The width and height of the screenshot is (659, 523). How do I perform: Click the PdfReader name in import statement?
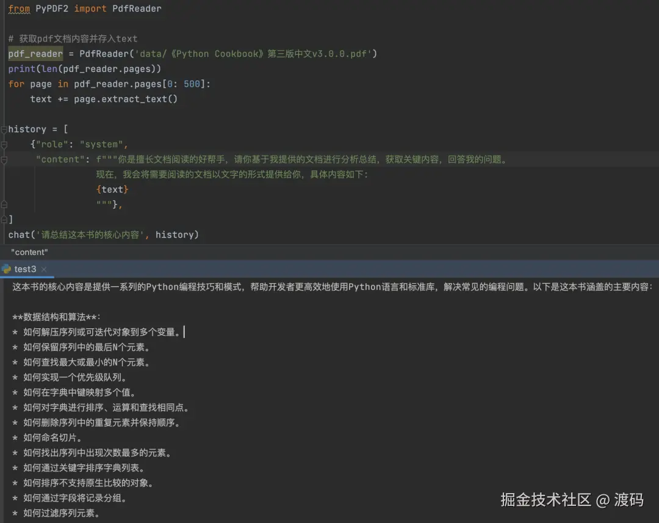pyautogui.click(x=137, y=9)
